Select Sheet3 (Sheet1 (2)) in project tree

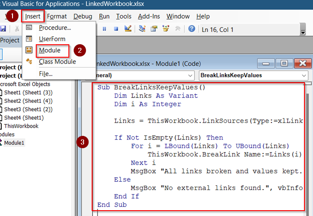(28, 110)
